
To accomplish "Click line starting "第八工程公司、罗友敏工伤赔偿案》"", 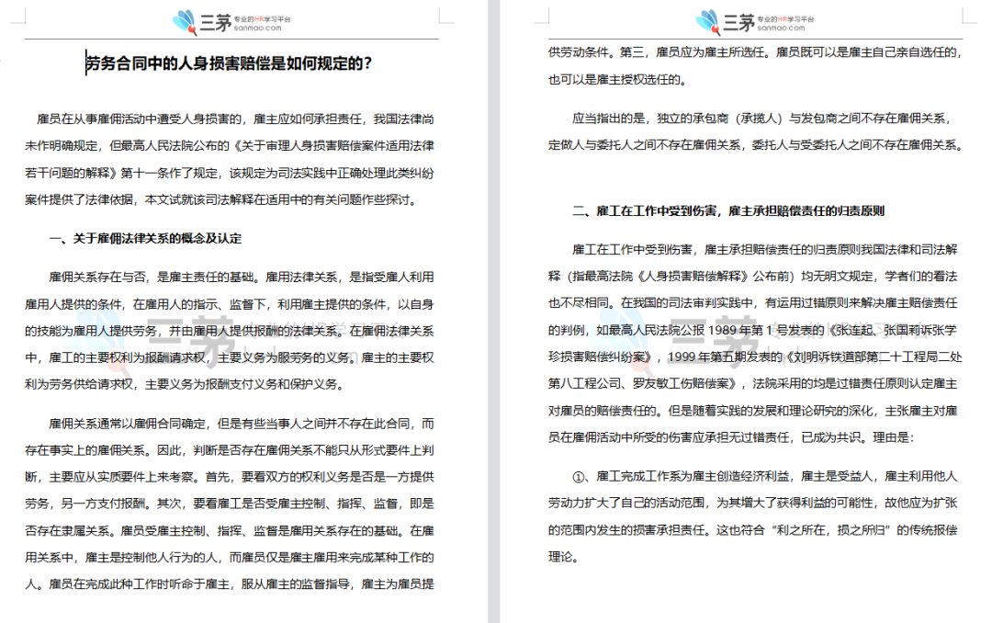I will pos(753,383).
